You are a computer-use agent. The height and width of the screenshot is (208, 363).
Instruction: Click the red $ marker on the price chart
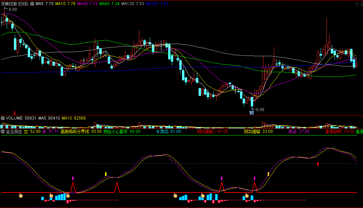tap(14, 113)
